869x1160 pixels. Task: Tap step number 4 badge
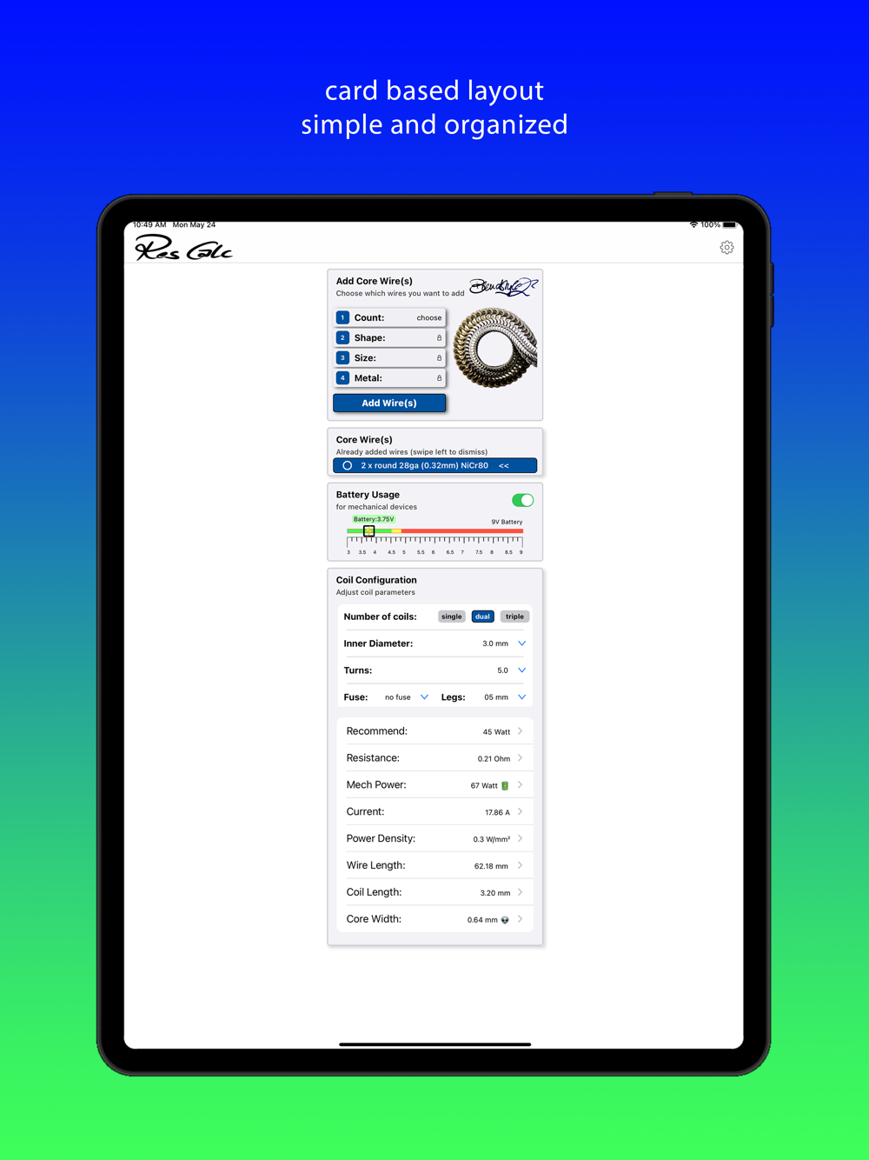342,377
